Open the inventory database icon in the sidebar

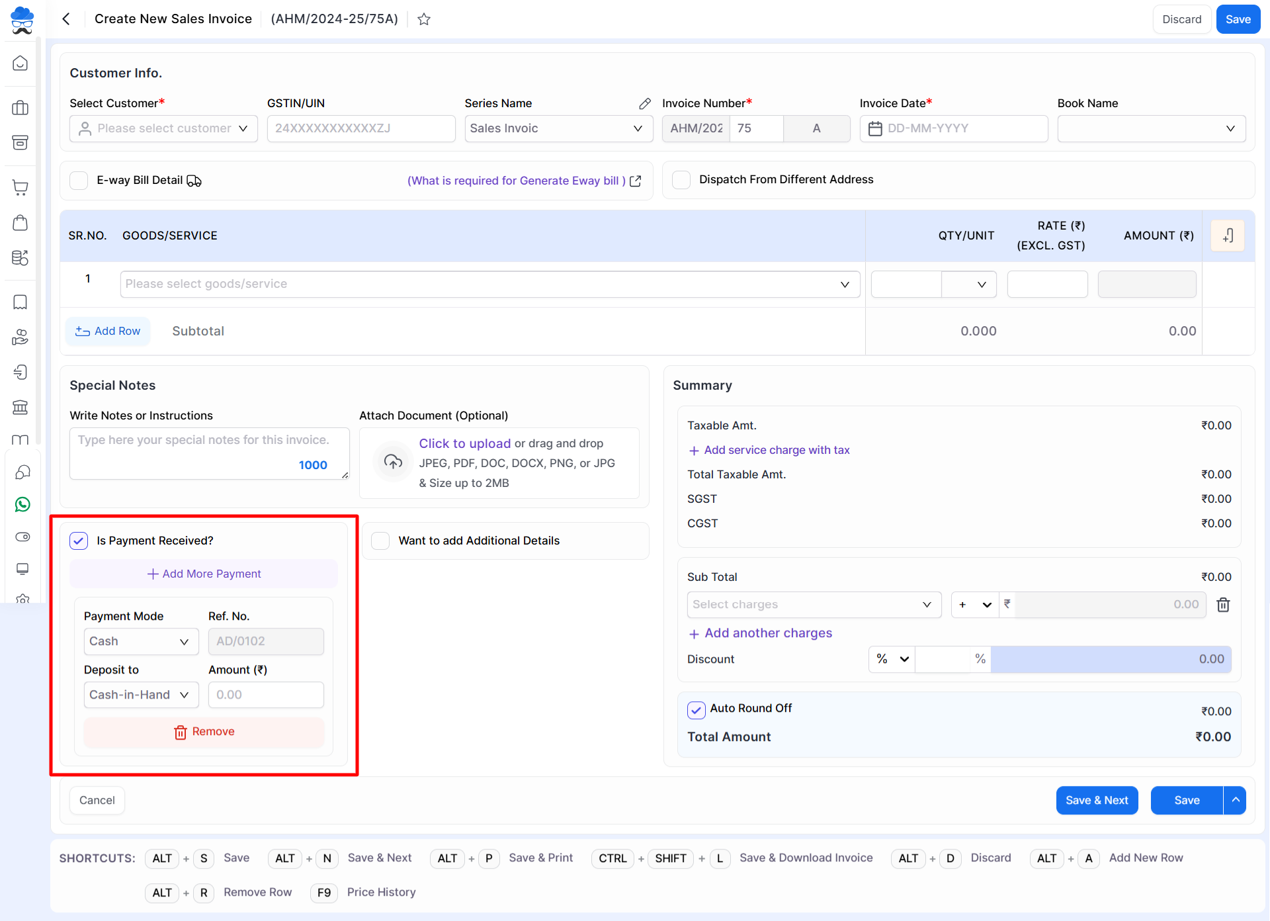21,257
